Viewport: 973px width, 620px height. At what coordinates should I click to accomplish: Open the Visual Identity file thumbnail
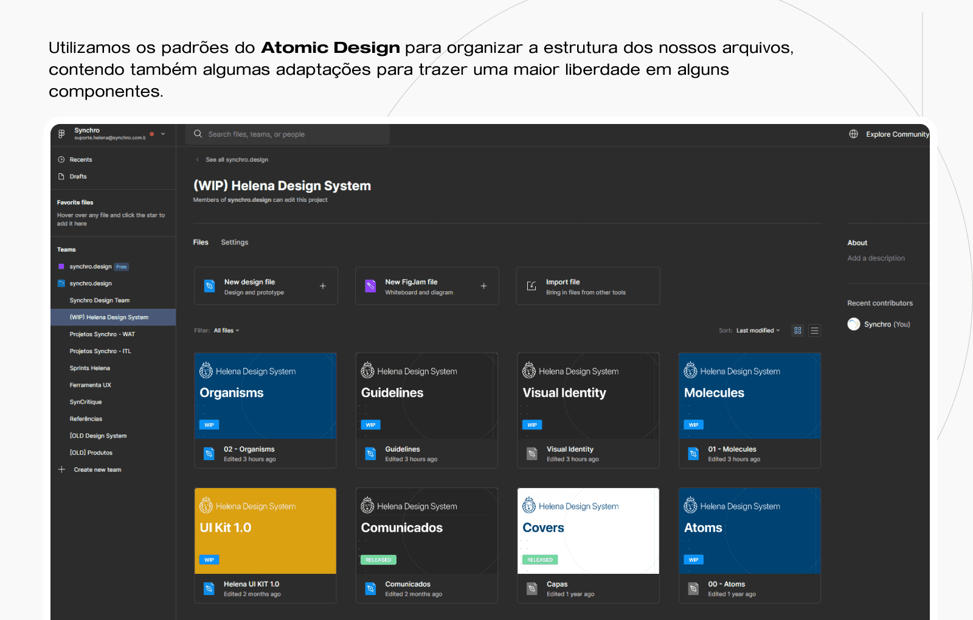[x=588, y=396]
